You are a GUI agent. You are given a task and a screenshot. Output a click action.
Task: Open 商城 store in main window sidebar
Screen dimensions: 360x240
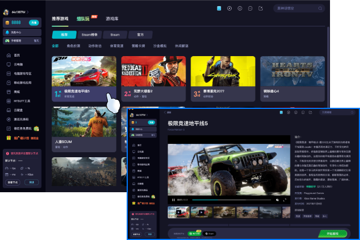(x=13, y=92)
